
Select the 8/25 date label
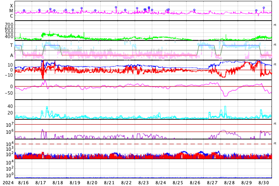178,182
